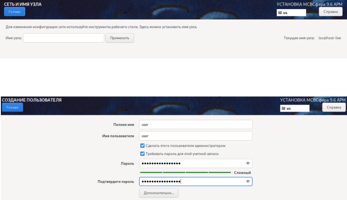Click the 'Сложный' password strength label
Screen dimensions: 347x200
[x=242, y=173]
